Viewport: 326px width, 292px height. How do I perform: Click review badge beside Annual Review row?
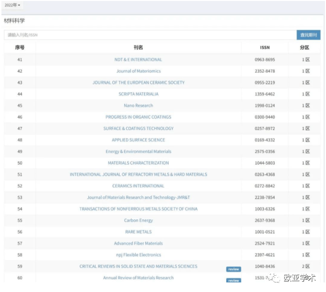tap(233, 281)
